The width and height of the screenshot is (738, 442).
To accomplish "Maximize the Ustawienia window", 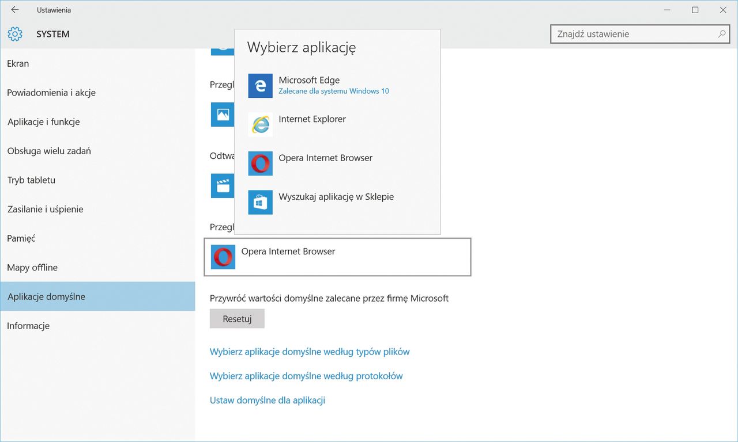I will [x=695, y=10].
